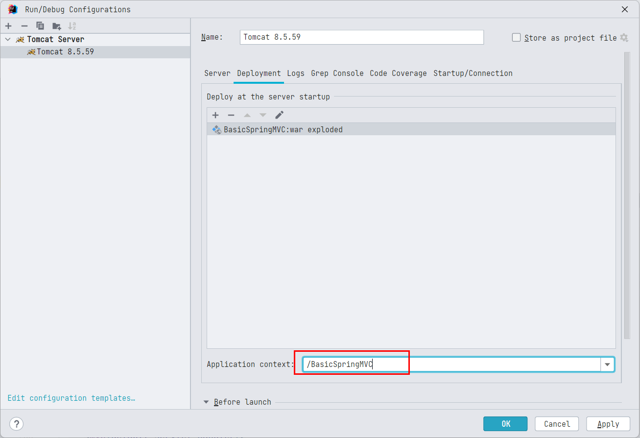
Task: Go to Startup/Connection tab
Action: [473, 73]
